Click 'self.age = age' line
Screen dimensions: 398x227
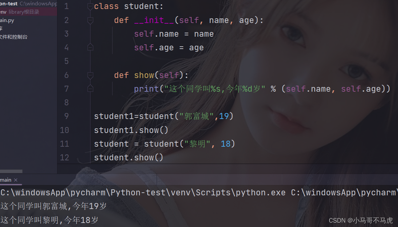point(169,48)
